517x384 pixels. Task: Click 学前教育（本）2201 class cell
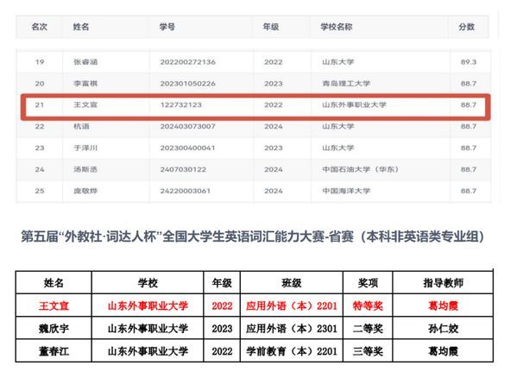click(292, 351)
